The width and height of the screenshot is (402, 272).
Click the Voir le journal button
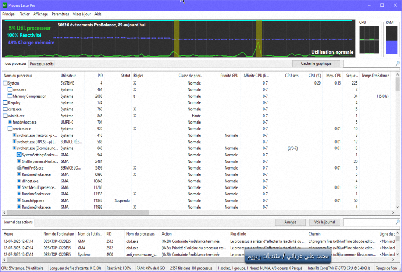pyautogui.click(x=324, y=222)
